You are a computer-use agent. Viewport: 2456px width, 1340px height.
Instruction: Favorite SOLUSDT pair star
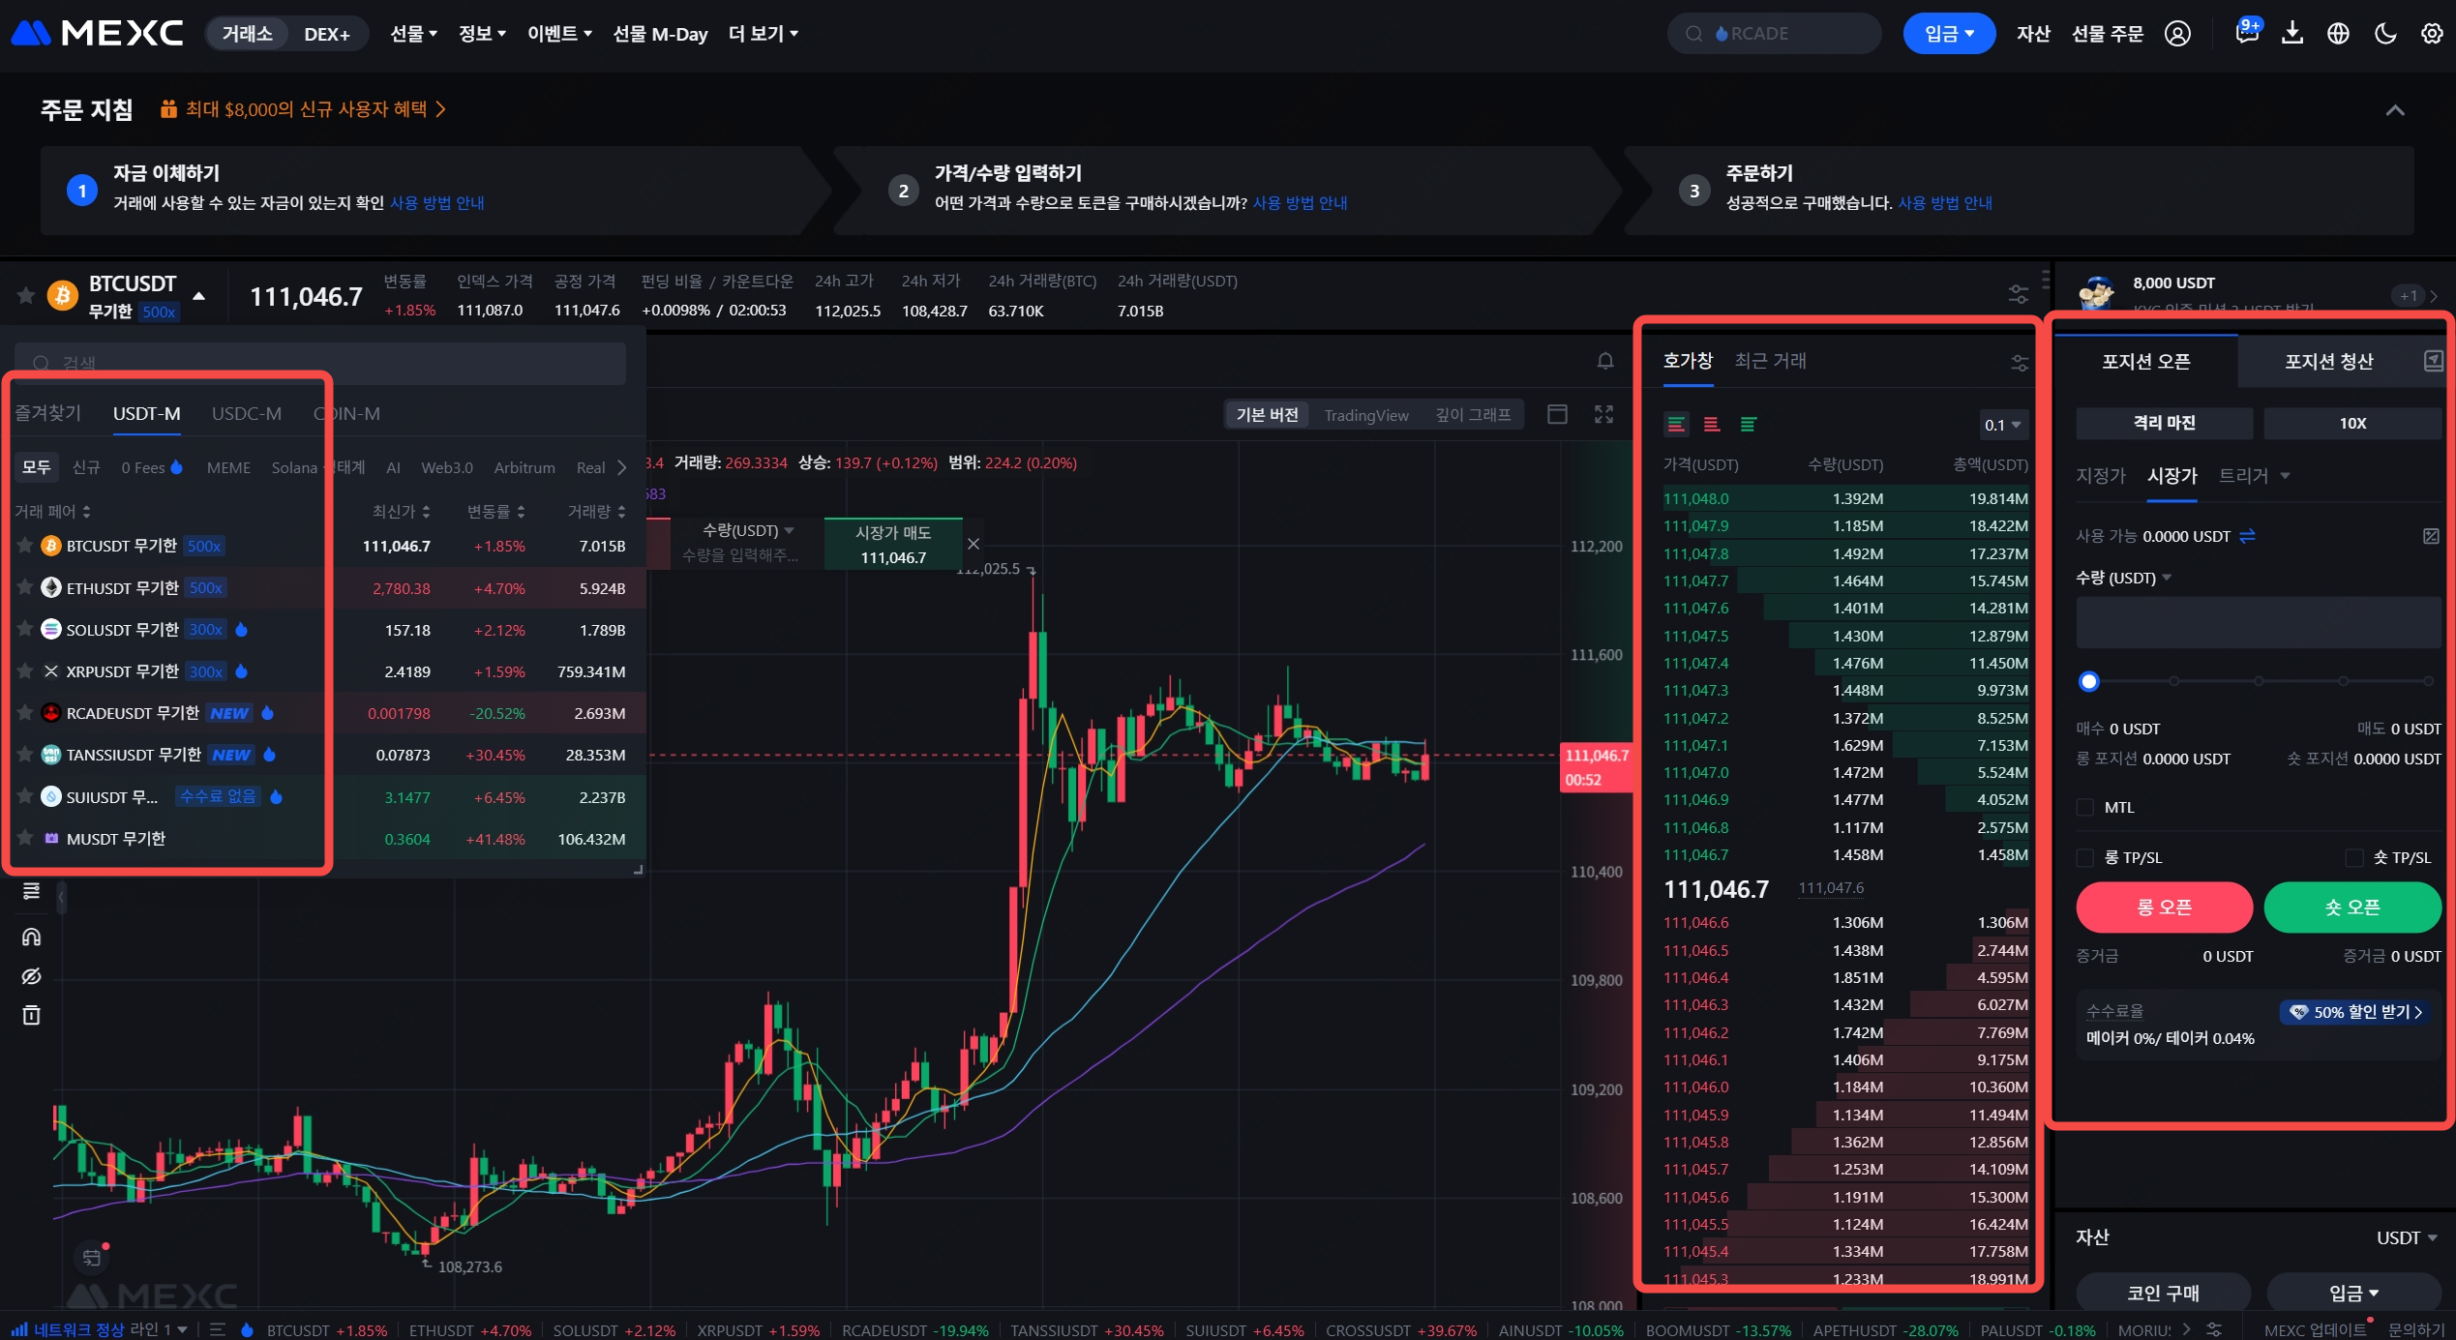[25, 629]
